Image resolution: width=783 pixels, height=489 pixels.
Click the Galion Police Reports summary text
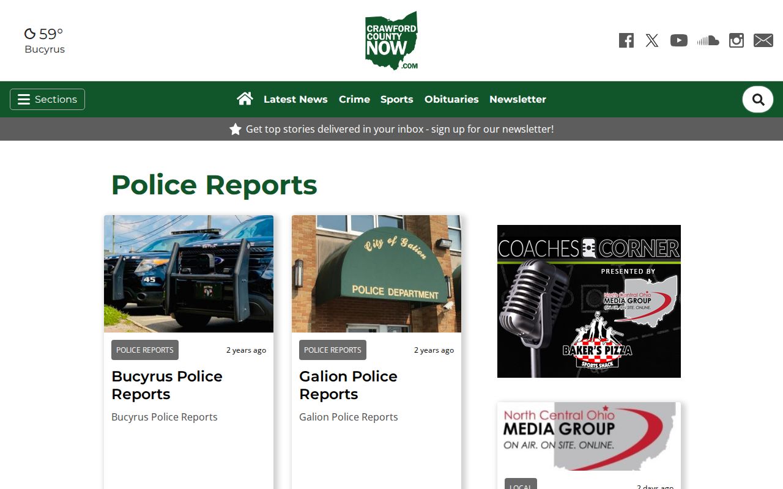pyautogui.click(x=349, y=417)
